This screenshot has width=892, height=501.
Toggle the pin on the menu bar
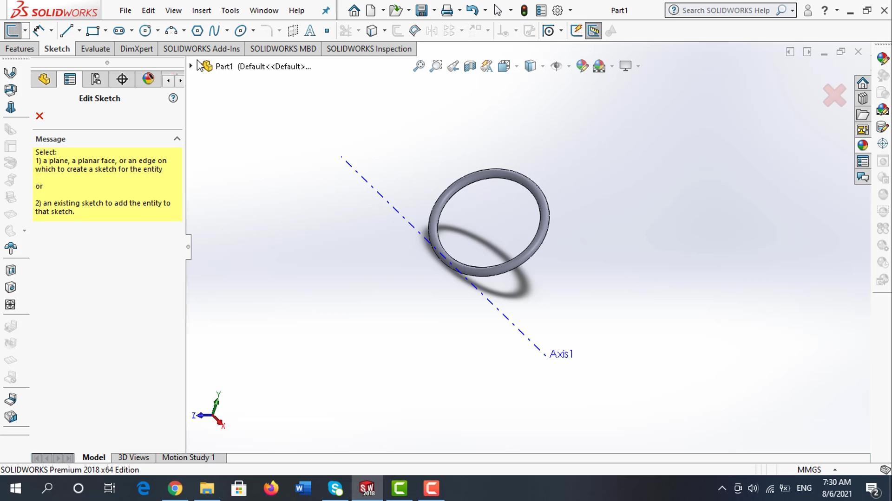point(326,10)
